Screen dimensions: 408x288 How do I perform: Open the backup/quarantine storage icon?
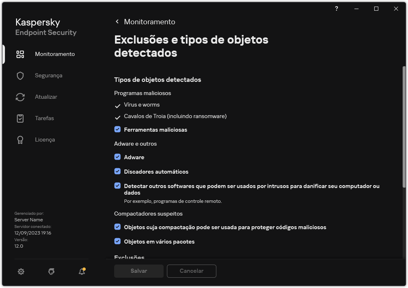51,272
